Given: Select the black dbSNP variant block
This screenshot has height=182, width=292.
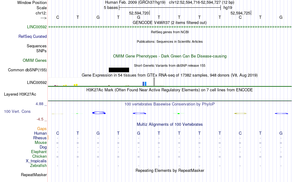Looking at the screenshot, I should [119, 70].
